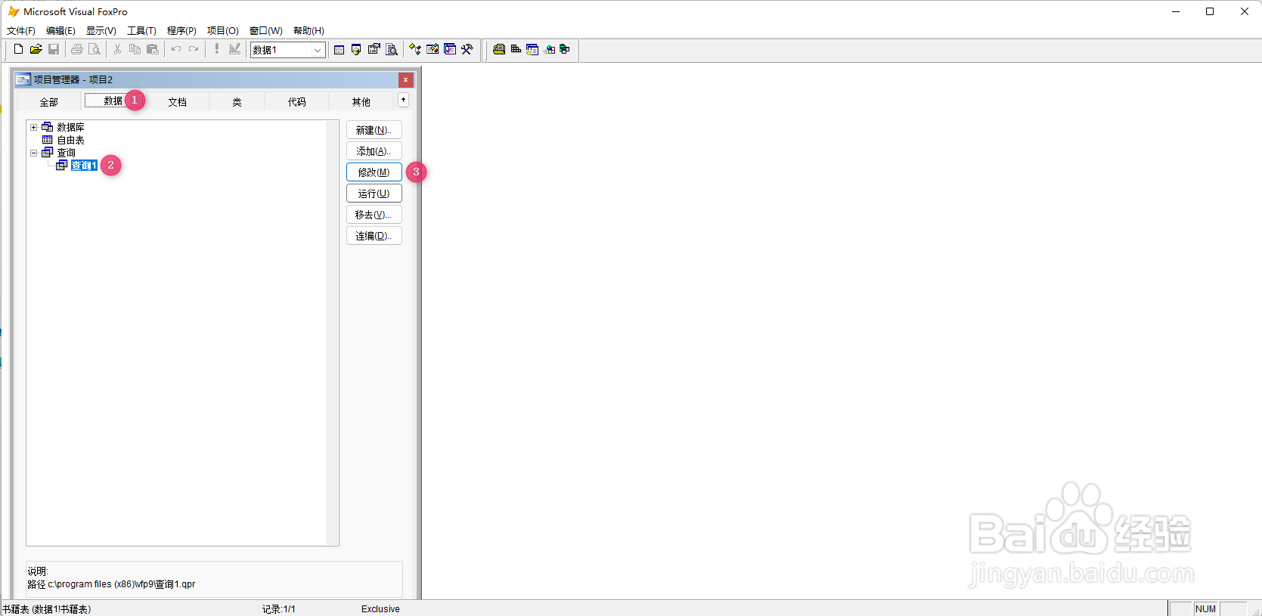Switch to the 全部 tab
The height and width of the screenshot is (616, 1262).
click(x=48, y=102)
